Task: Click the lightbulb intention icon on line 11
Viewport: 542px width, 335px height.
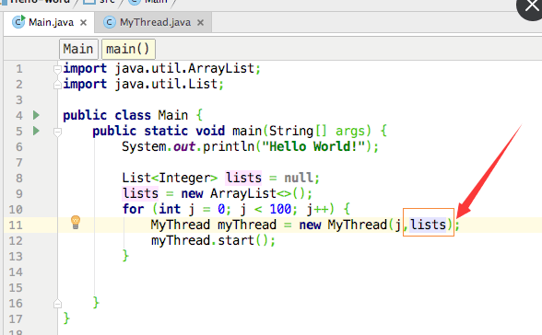Action: (76, 222)
